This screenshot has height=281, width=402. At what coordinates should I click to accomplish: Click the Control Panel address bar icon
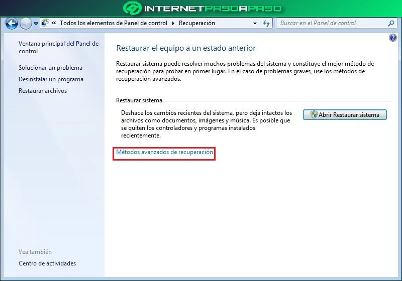pyautogui.click(x=45, y=23)
